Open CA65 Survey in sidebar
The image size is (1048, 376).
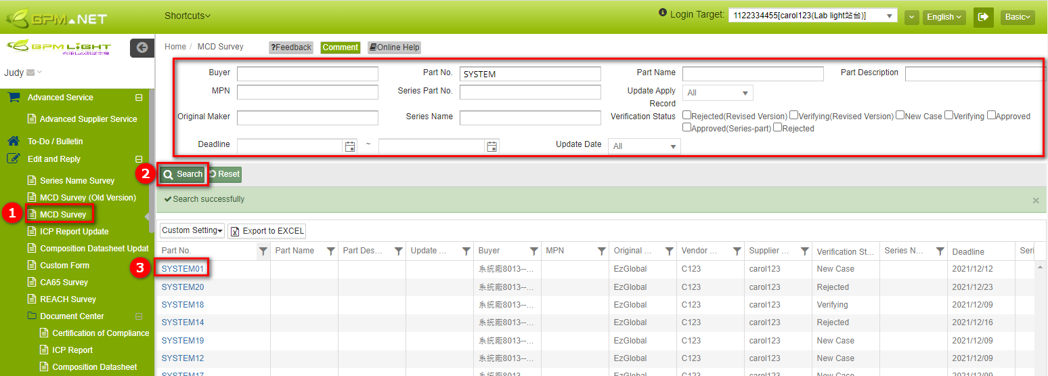(64, 283)
